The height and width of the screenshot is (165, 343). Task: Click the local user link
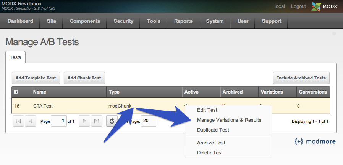click(x=280, y=6)
